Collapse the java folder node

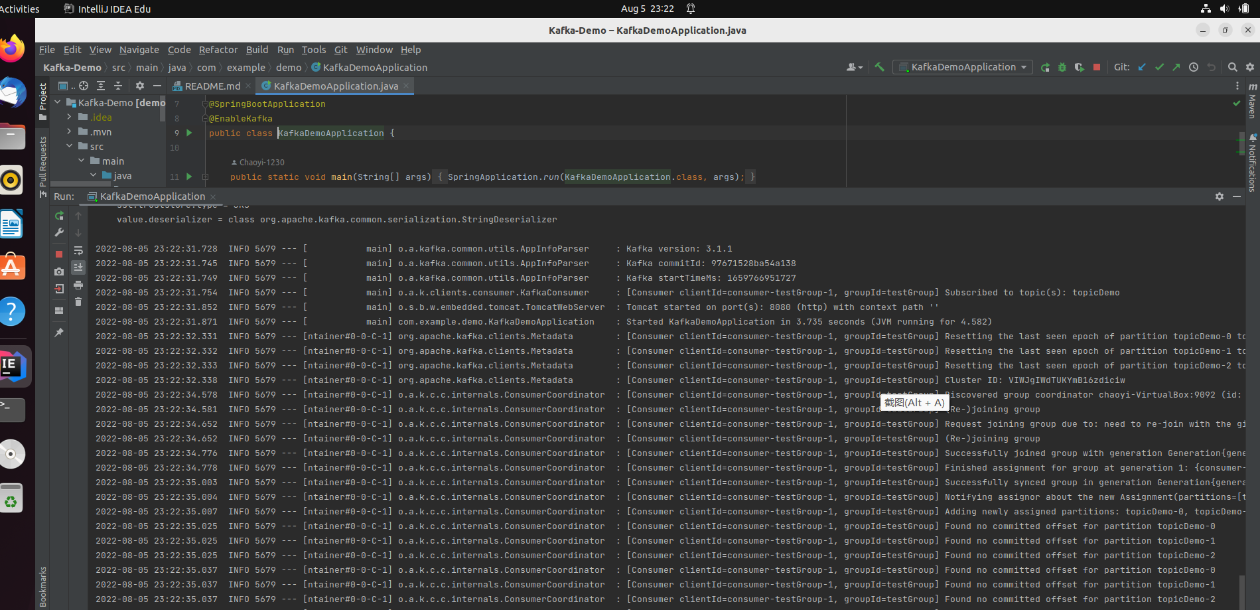pyautogui.click(x=93, y=176)
